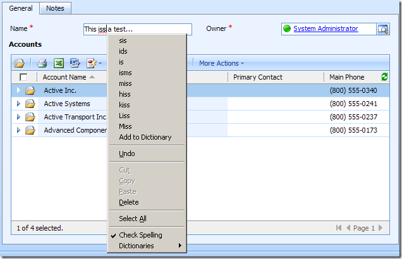Viewport: 402px width, 259px height.
Task: Select the Active Inc. account name
Action: pyautogui.click(x=60, y=90)
